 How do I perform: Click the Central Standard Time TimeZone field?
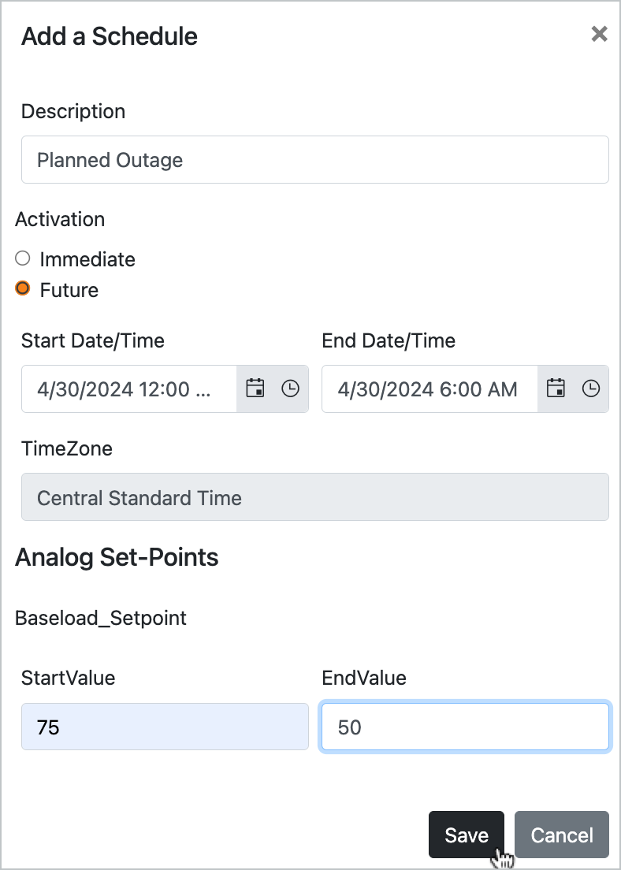coord(314,497)
